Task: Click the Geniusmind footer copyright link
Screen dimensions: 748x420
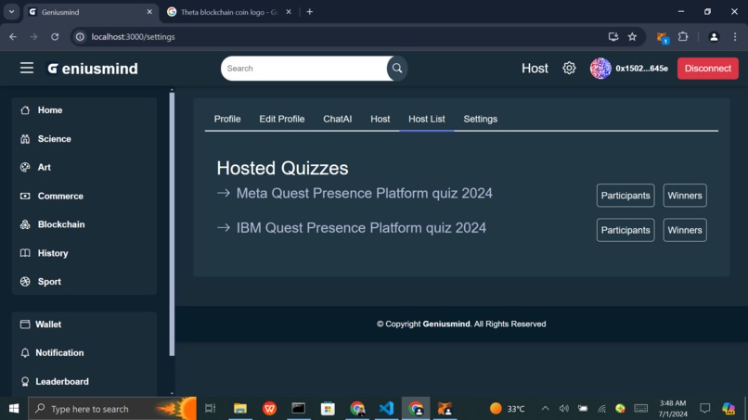Action: click(x=446, y=325)
